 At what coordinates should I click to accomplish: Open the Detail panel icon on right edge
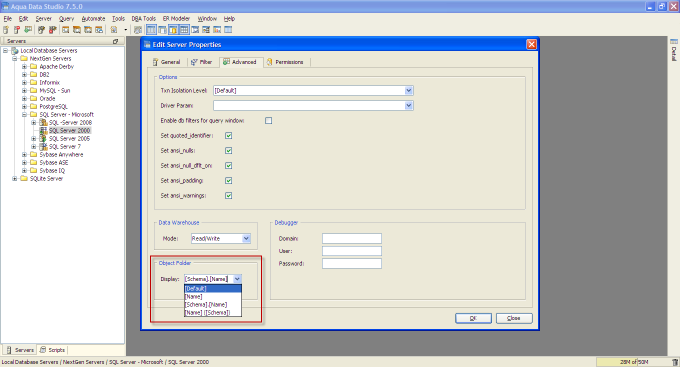tap(673, 40)
